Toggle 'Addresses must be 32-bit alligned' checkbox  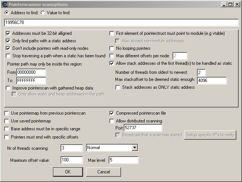[x=9, y=33]
